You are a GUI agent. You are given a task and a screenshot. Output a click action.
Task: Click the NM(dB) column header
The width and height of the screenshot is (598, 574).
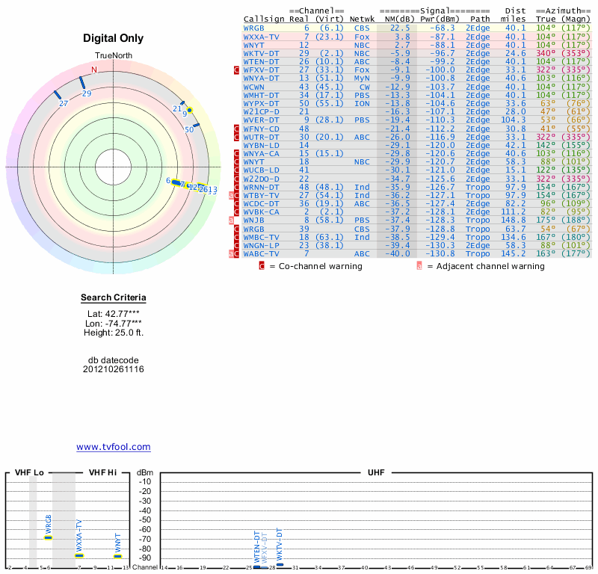(395, 19)
